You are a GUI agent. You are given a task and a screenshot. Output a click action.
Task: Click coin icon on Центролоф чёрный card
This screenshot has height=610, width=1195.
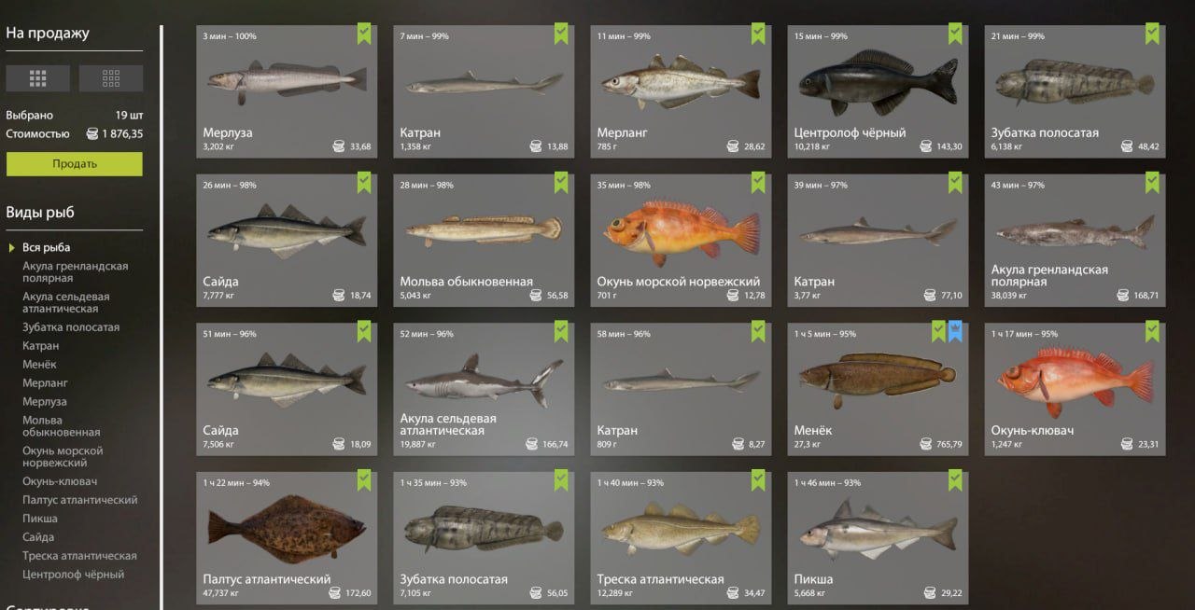click(925, 146)
